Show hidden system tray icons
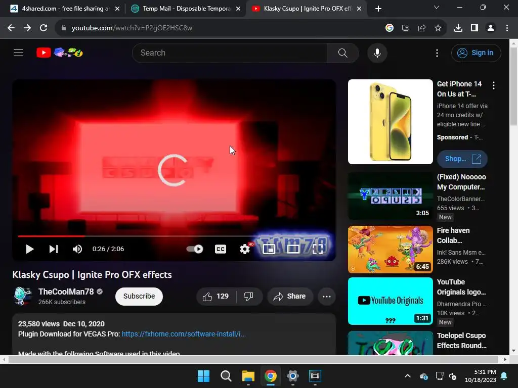Screen dimensions: 518x388 pyautogui.click(x=408, y=376)
